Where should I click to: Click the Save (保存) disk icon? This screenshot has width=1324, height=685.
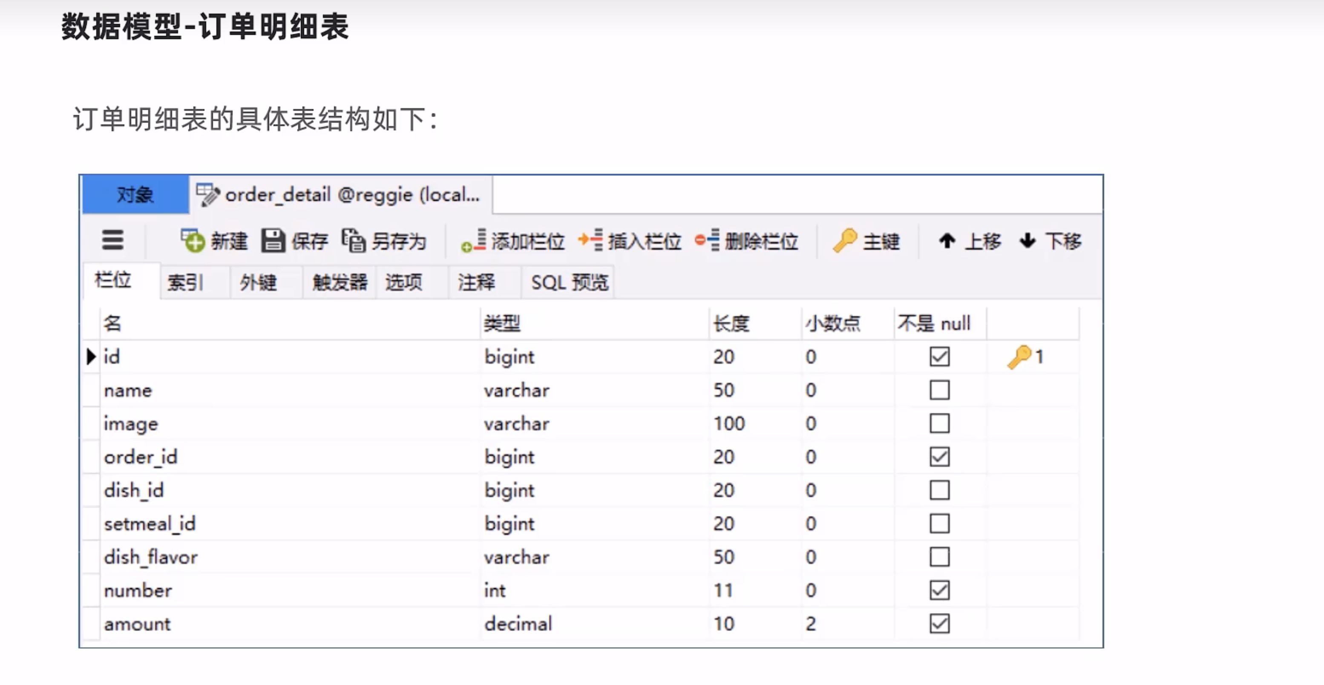(x=273, y=241)
